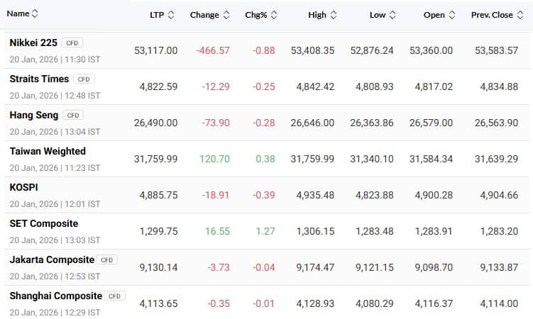
Task: Select Taiwan Weighted change value 120.70
Action: tap(214, 159)
